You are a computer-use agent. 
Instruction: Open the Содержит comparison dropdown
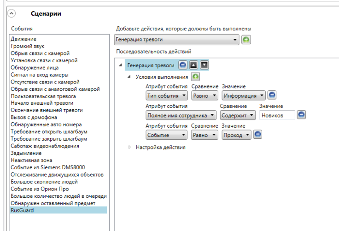[x=238, y=115]
